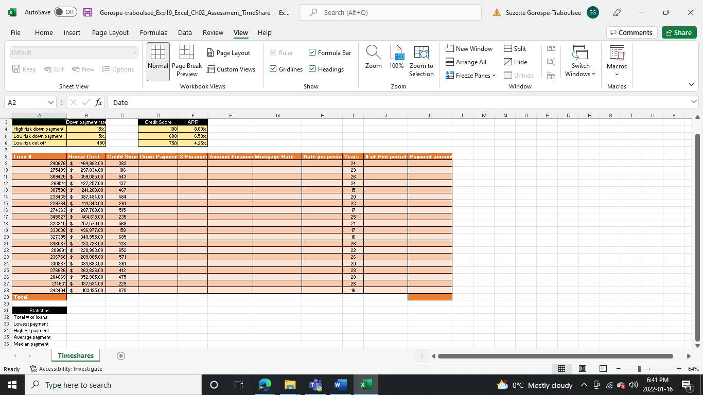The width and height of the screenshot is (703, 395).
Task: Click the zoom slider in status bar
Action: point(648,369)
